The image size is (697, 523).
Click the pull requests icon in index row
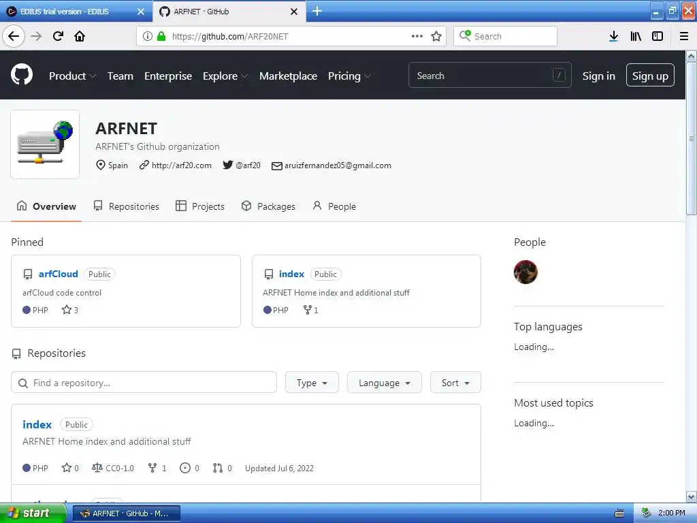coord(218,468)
